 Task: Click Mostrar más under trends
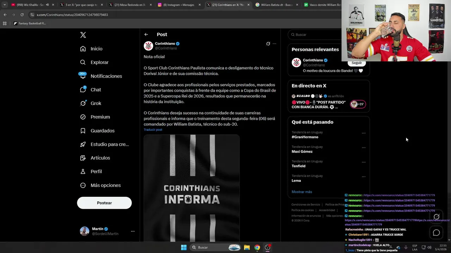(x=302, y=192)
